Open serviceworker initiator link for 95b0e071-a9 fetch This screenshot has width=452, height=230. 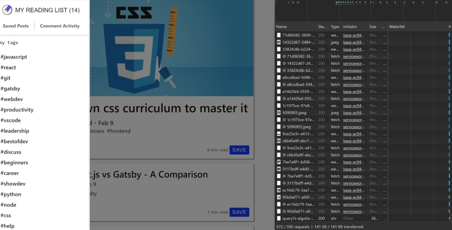pos(354,212)
